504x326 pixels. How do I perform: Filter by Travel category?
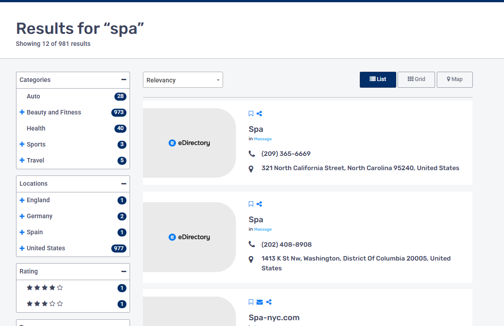tap(35, 160)
